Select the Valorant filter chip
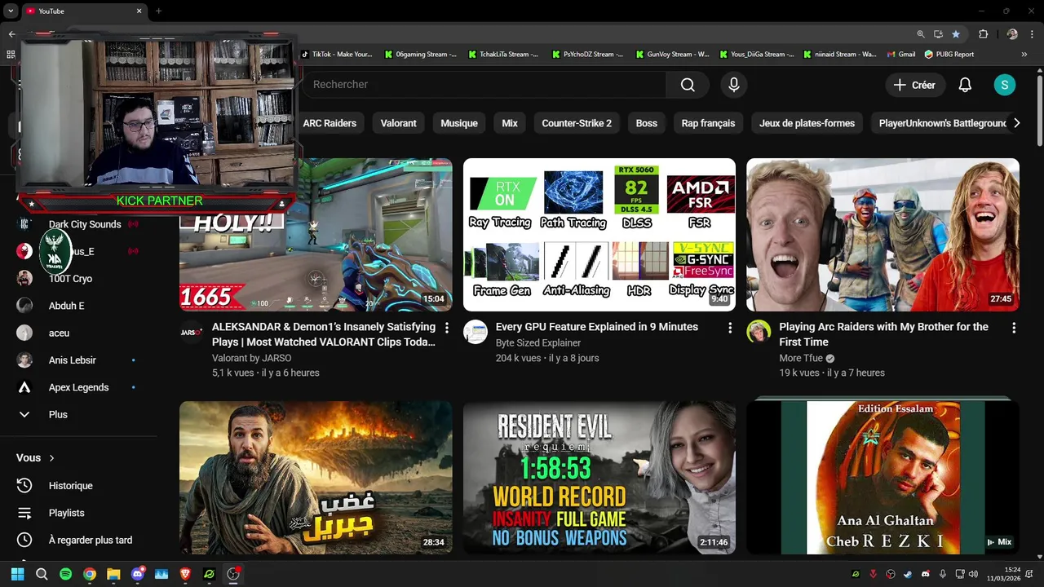This screenshot has width=1044, height=587. coord(398,123)
